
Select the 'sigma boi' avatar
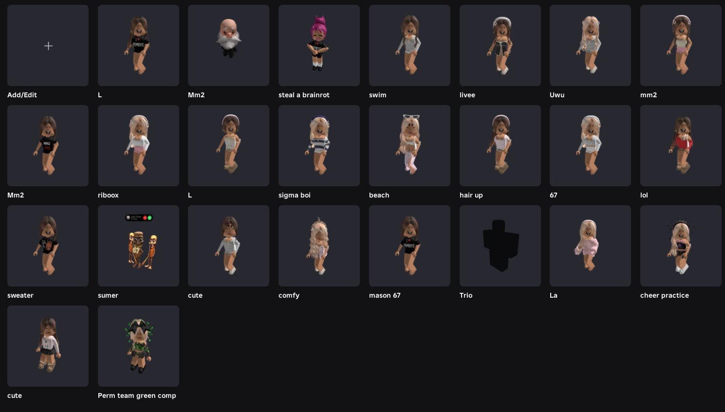[x=319, y=146]
